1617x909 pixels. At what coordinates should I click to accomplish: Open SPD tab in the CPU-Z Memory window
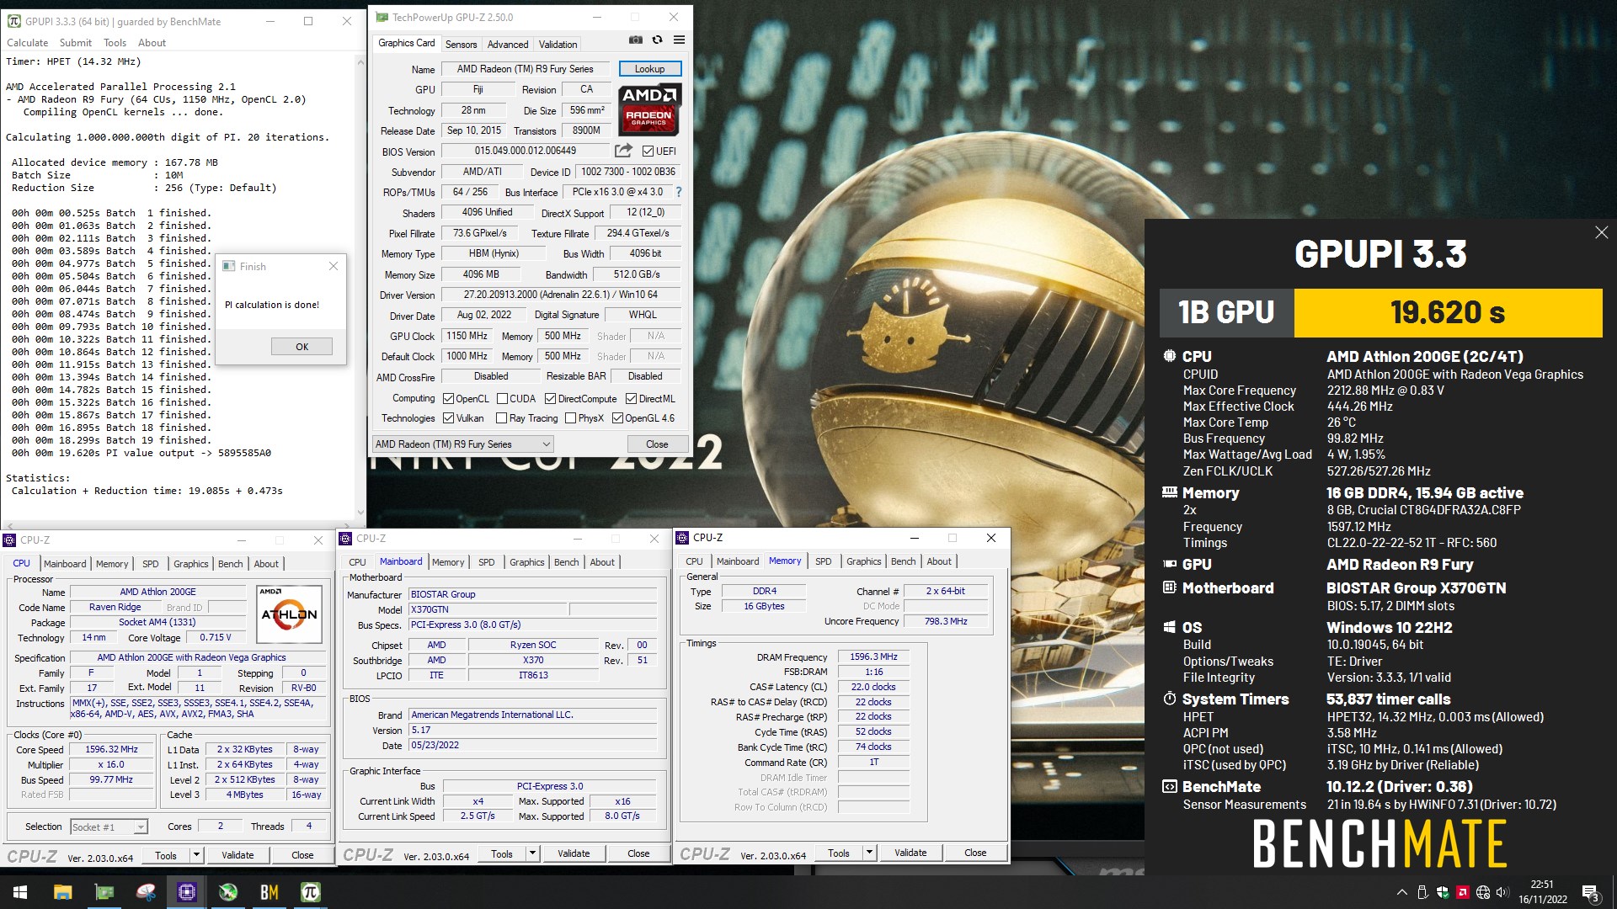click(x=824, y=561)
